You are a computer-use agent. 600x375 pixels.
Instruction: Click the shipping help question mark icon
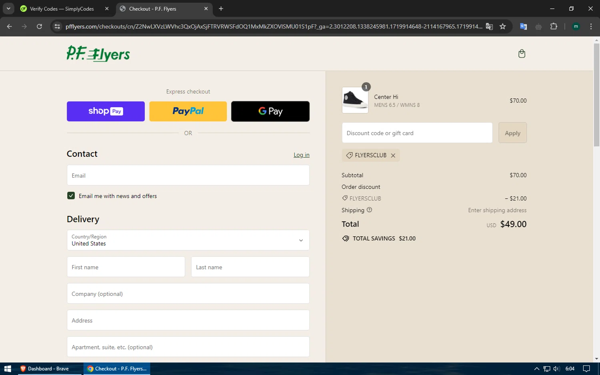[369, 210]
